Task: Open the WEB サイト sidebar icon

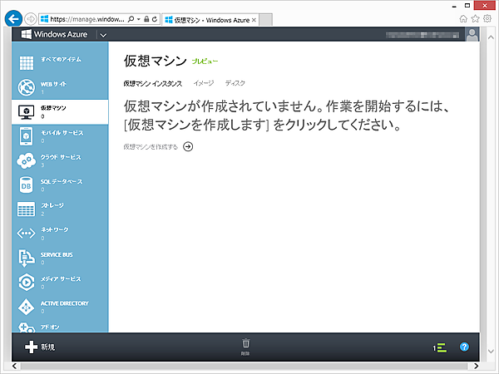Action: tap(26, 87)
